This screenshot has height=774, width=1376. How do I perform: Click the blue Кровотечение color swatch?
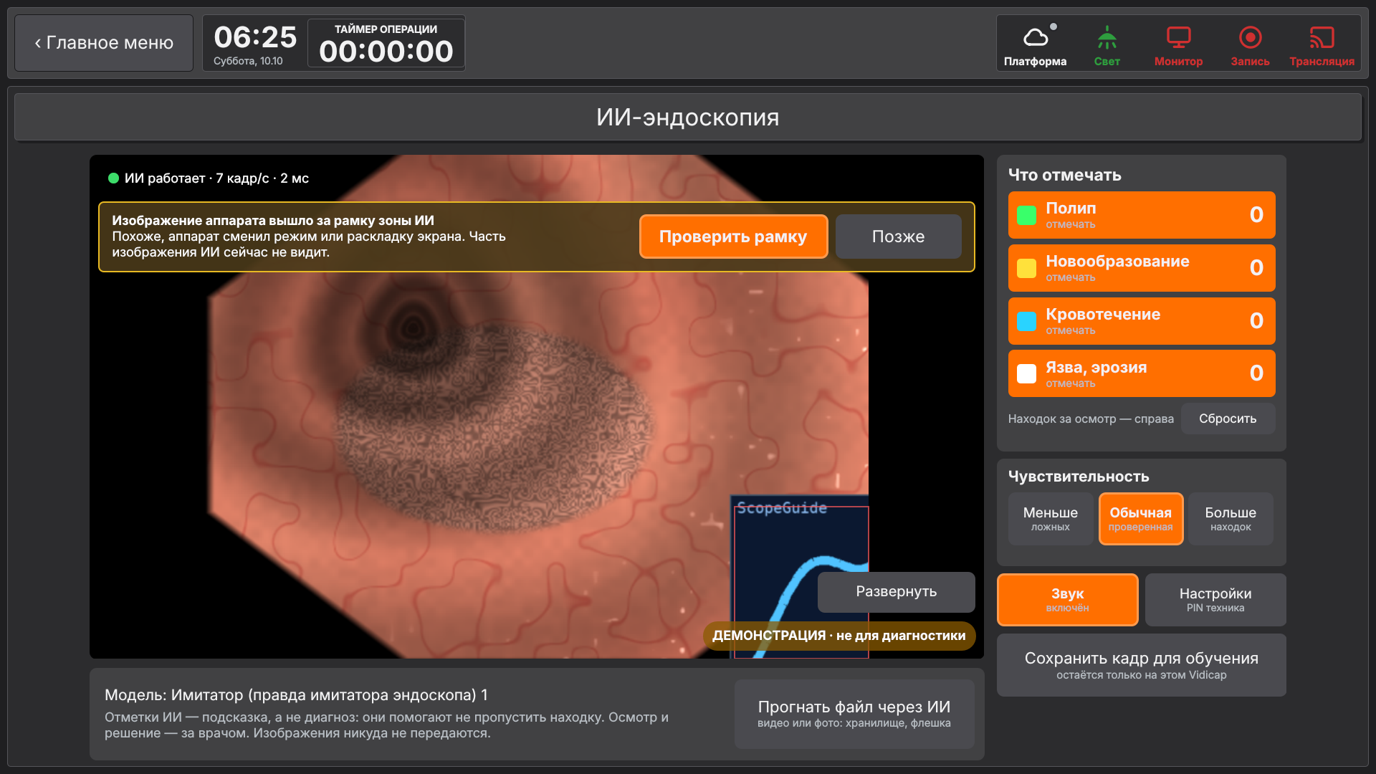tap(1026, 321)
